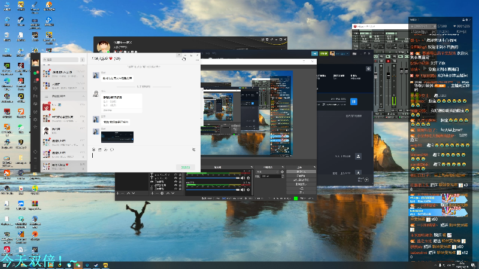Viewport: 479px width, 269px height.
Task: Open account avatar dropdown in downloader title bar
Action: 339,53
